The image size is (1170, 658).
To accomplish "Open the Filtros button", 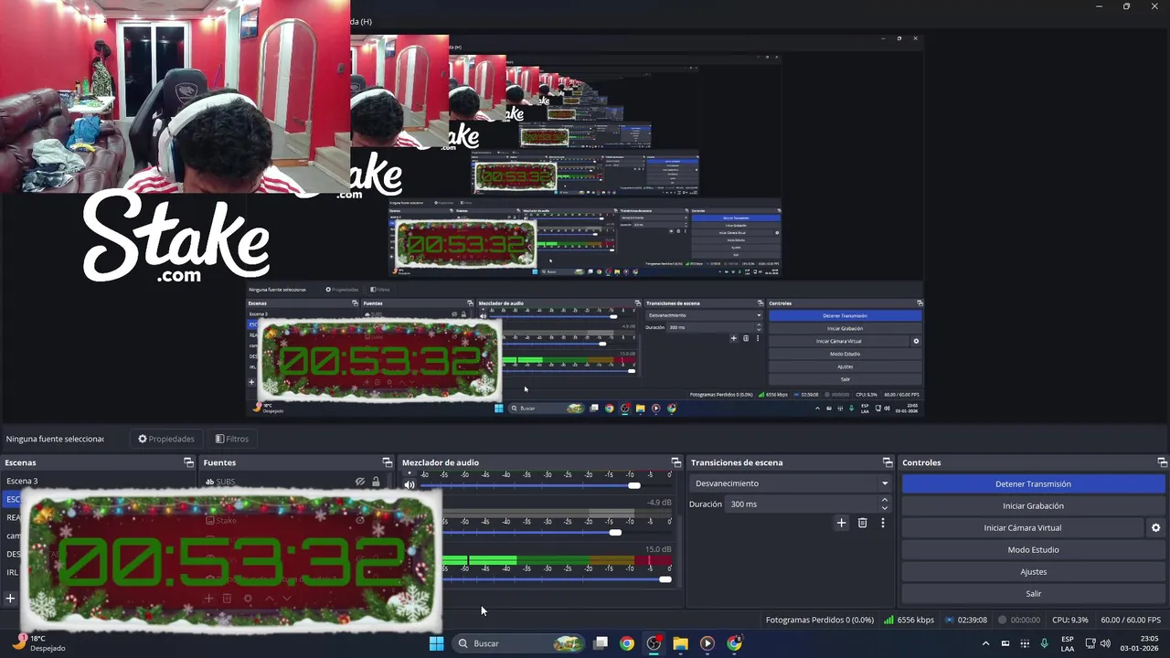I will pos(232,439).
